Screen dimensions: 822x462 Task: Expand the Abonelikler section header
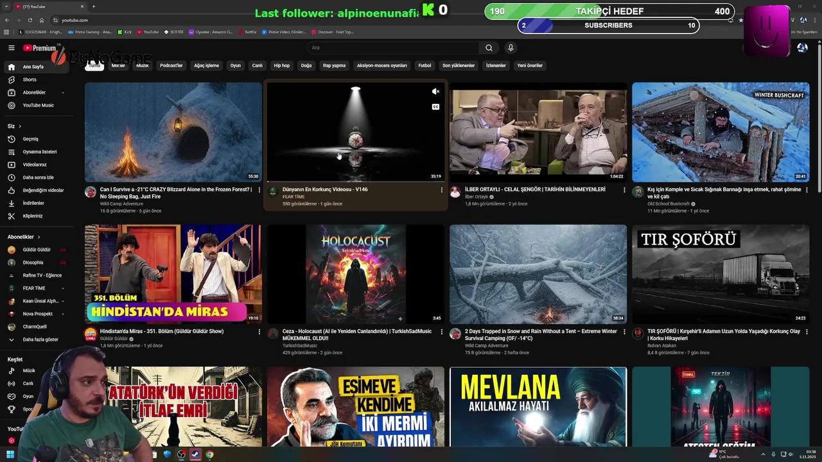pos(24,237)
